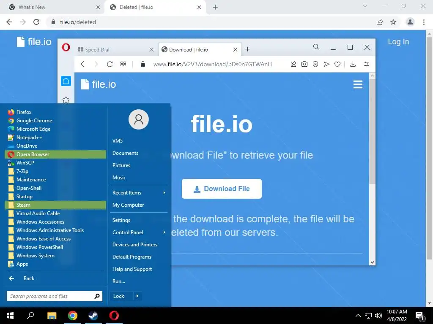433x324 pixels.
Task: Launch Firefox from Start menu
Action: [55, 112]
